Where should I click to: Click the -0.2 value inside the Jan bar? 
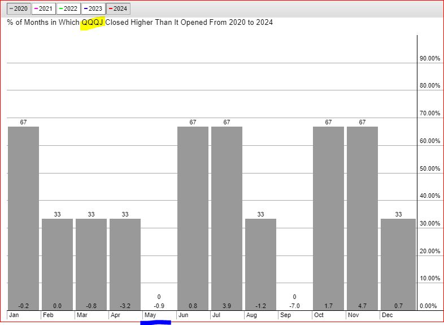coord(24,306)
